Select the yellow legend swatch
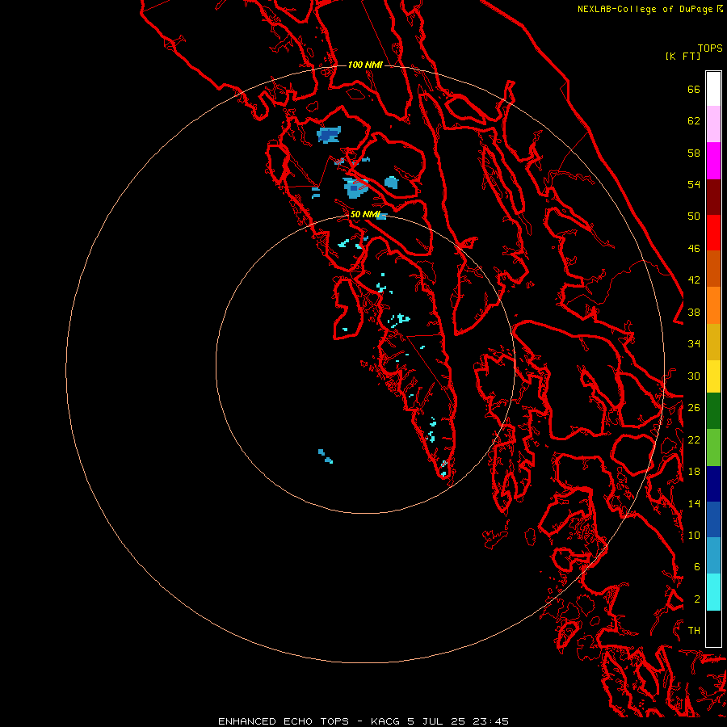727x727 pixels. point(713,376)
